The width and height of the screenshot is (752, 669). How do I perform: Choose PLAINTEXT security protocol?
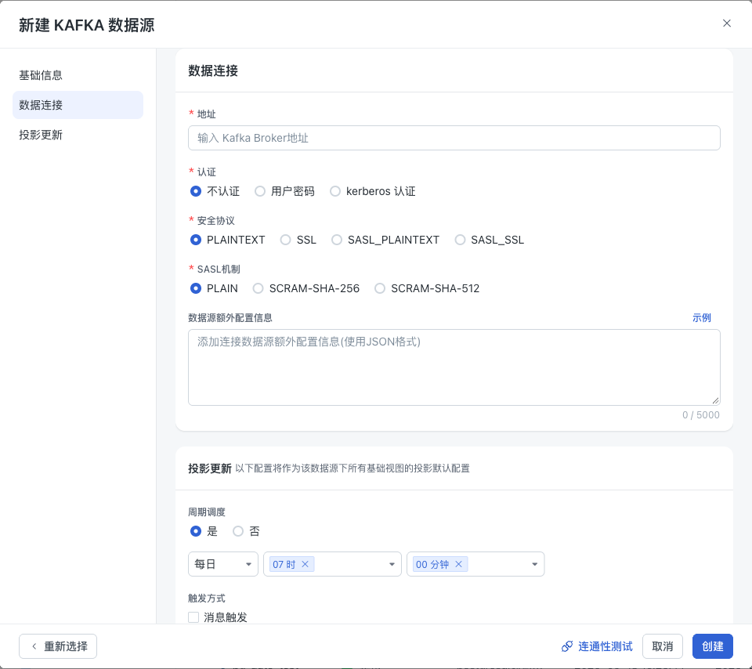[196, 240]
